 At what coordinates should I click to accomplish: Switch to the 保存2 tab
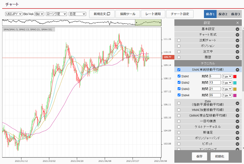223,14
